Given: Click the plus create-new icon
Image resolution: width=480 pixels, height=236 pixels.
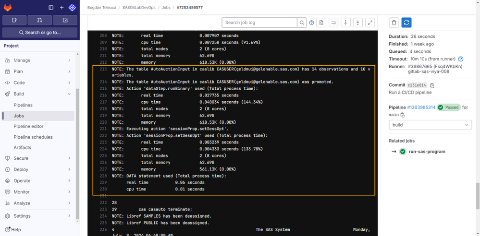Looking at the screenshot, I should click(62, 8).
